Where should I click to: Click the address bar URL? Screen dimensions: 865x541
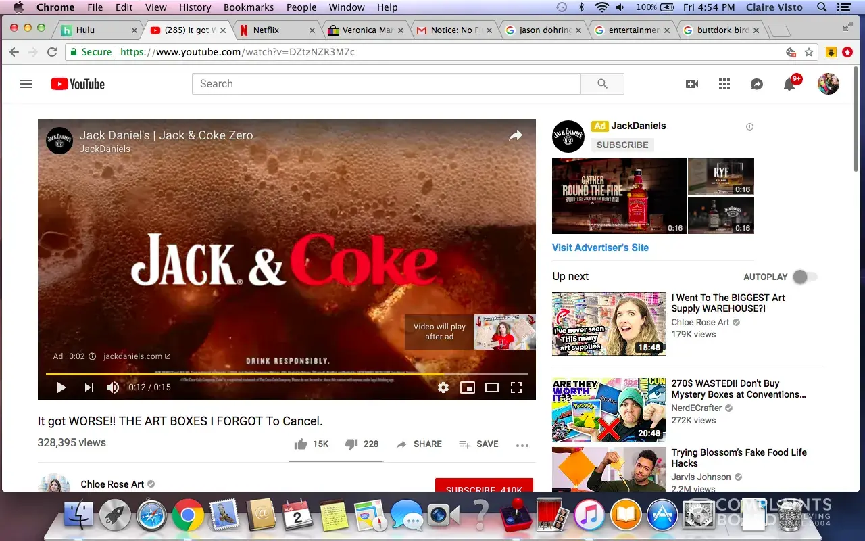pyautogui.click(x=237, y=52)
